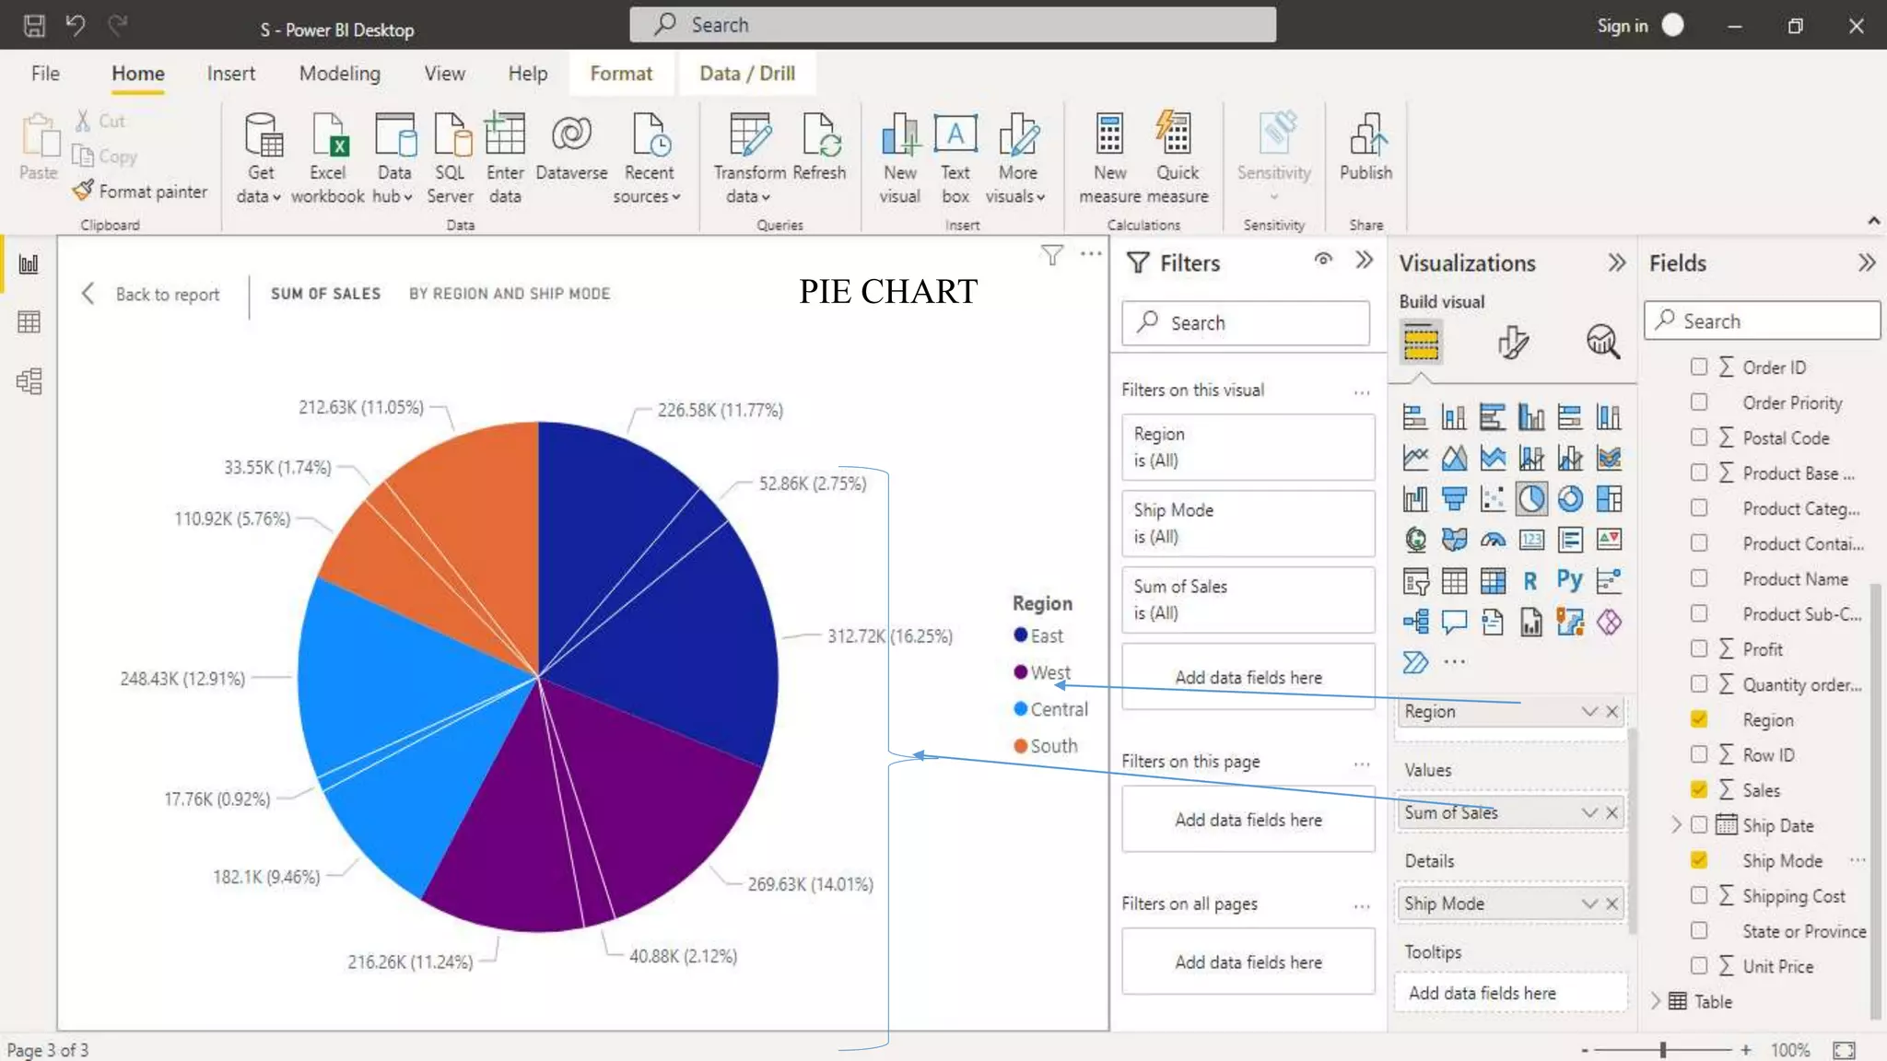Screen dimensions: 1887x1061
Task: Open the Get data button
Action: [260, 158]
